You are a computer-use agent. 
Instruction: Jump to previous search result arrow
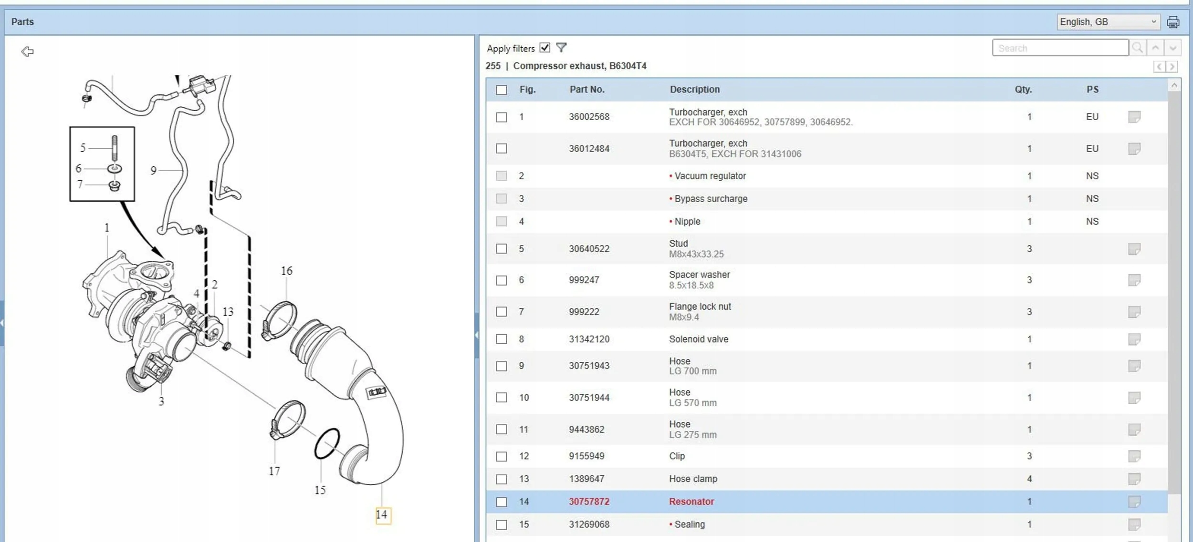click(1155, 48)
